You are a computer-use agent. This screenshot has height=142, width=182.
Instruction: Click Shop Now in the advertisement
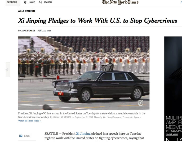(172, 135)
